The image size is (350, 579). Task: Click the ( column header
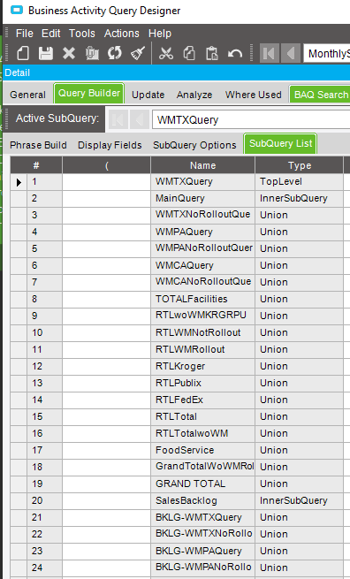click(x=107, y=165)
